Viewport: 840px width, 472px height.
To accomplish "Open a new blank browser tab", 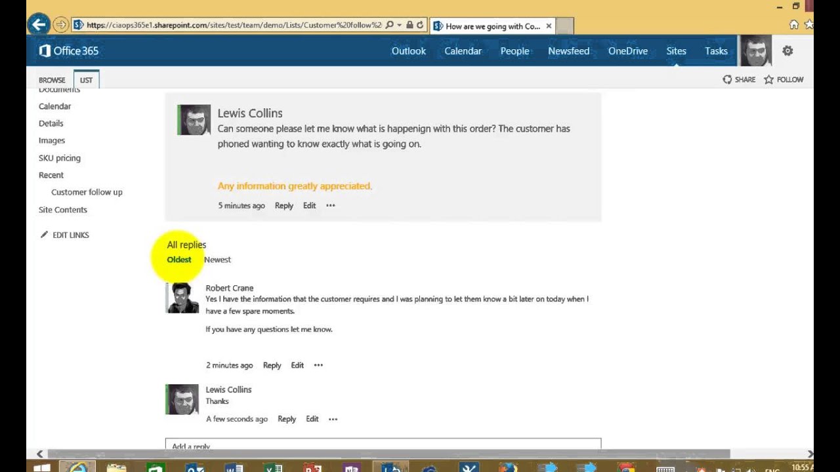I will 565,26.
